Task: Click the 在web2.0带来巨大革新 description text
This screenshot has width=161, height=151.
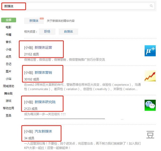Action: point(82,87)
